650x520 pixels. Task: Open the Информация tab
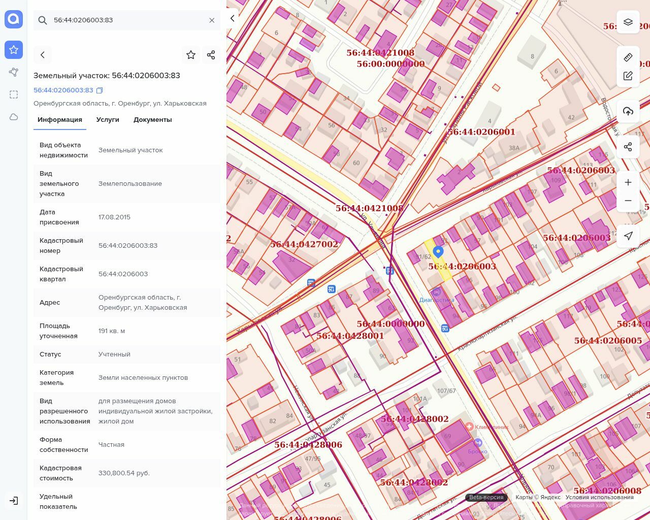click(60, 120)
